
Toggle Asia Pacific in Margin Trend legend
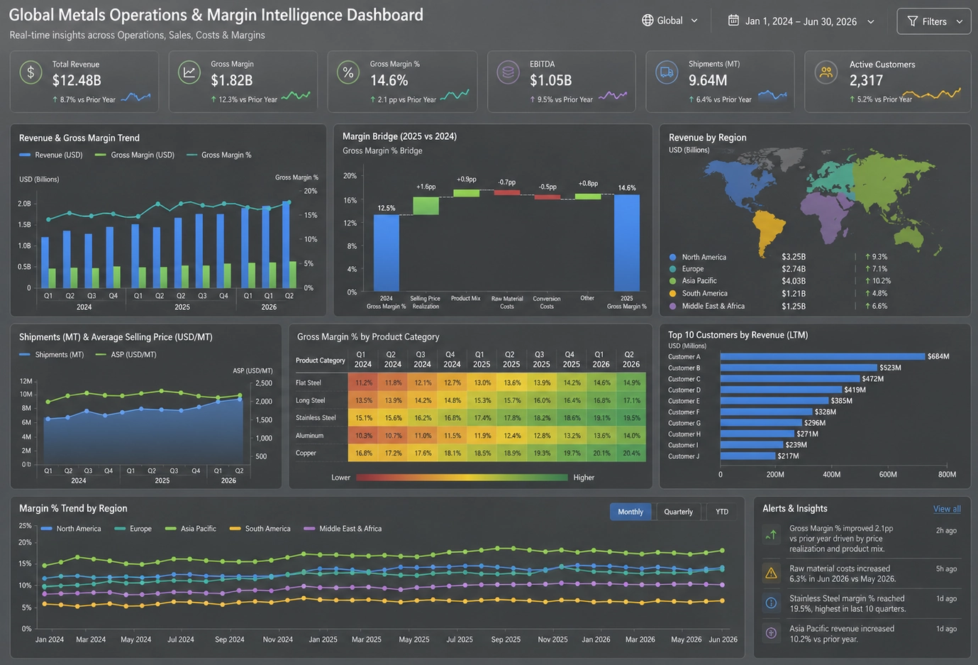pyautogui.click(x=191, y=529)
